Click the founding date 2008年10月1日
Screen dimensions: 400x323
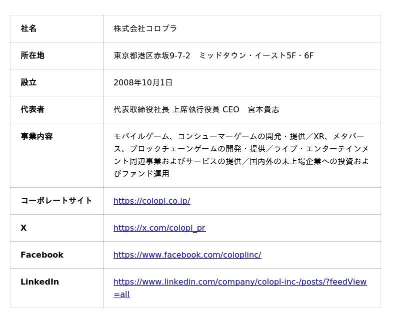(x=143, y=82)
